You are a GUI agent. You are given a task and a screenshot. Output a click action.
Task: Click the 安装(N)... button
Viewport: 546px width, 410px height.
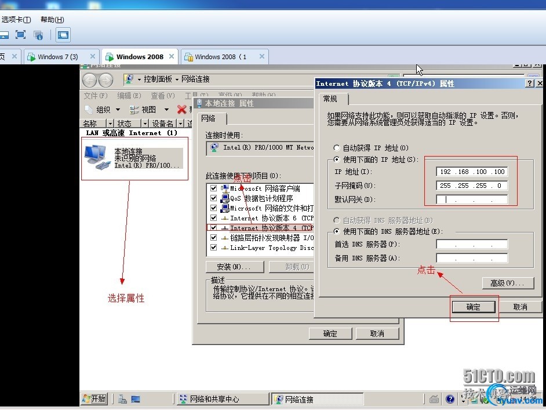235,267
